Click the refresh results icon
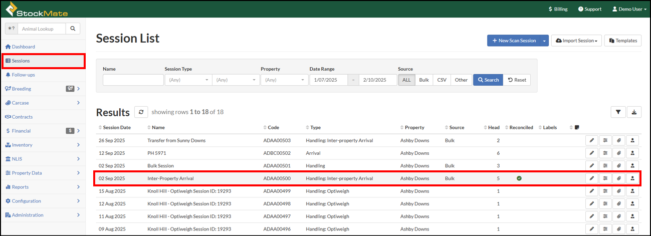Image resolution: width=651 pixels, height=236 pixels. pos(141,112)
